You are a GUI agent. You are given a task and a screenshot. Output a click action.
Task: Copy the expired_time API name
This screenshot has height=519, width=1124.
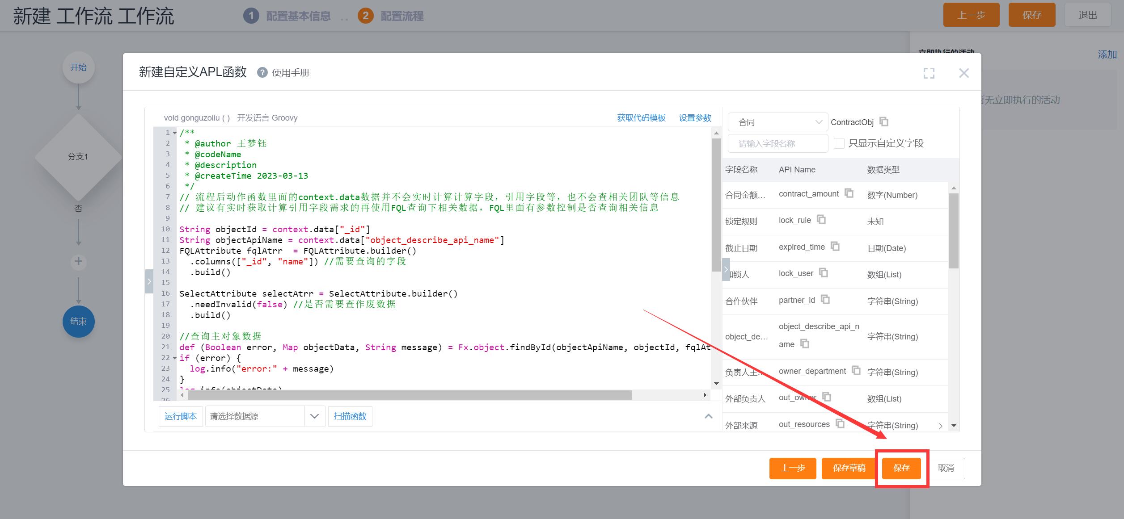click(x=835, y=246)
